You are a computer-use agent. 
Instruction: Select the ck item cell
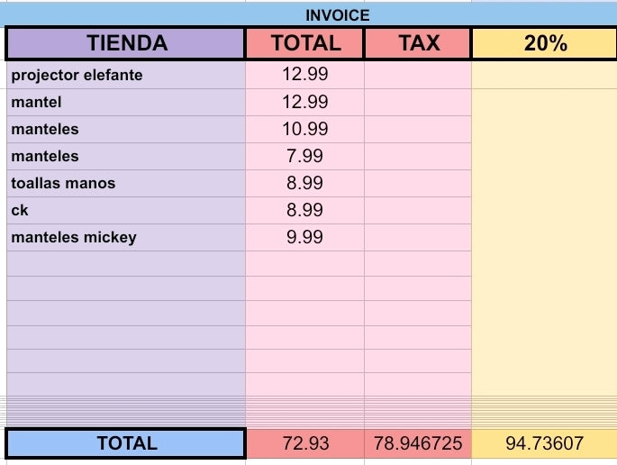click(126, 210)
